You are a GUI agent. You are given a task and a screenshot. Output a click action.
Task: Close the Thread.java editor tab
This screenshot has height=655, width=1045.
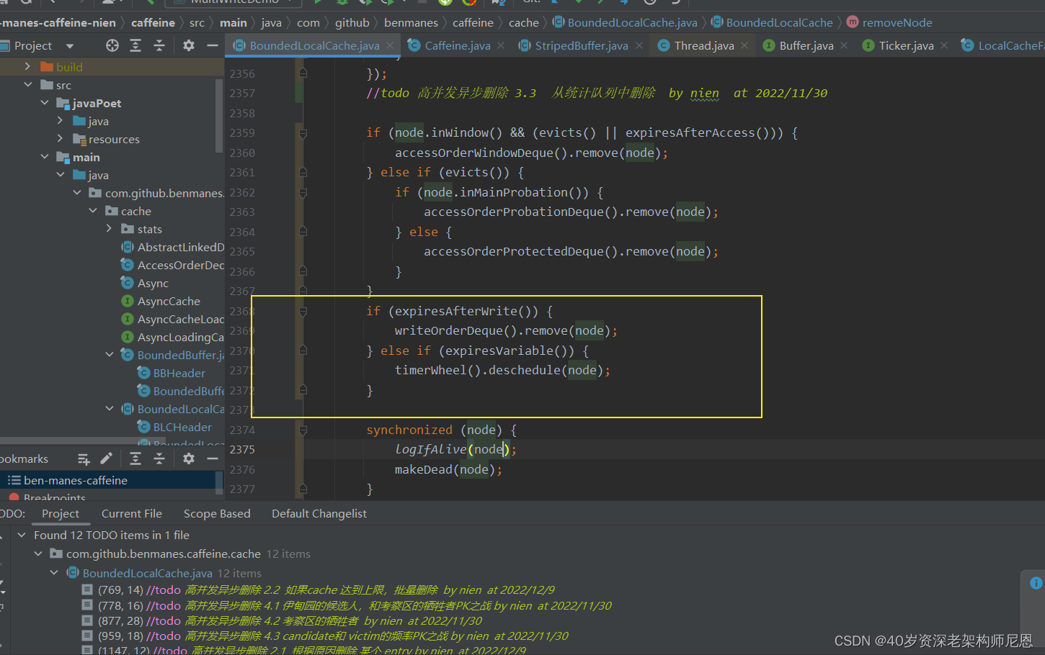tap(744, 45)
